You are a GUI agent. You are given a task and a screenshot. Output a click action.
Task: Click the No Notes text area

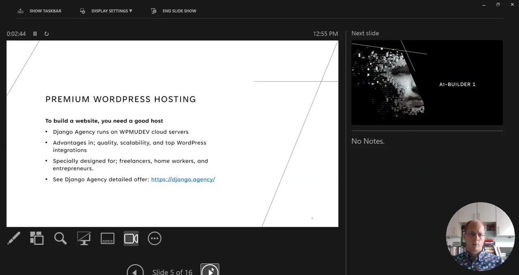coord(368,141)
